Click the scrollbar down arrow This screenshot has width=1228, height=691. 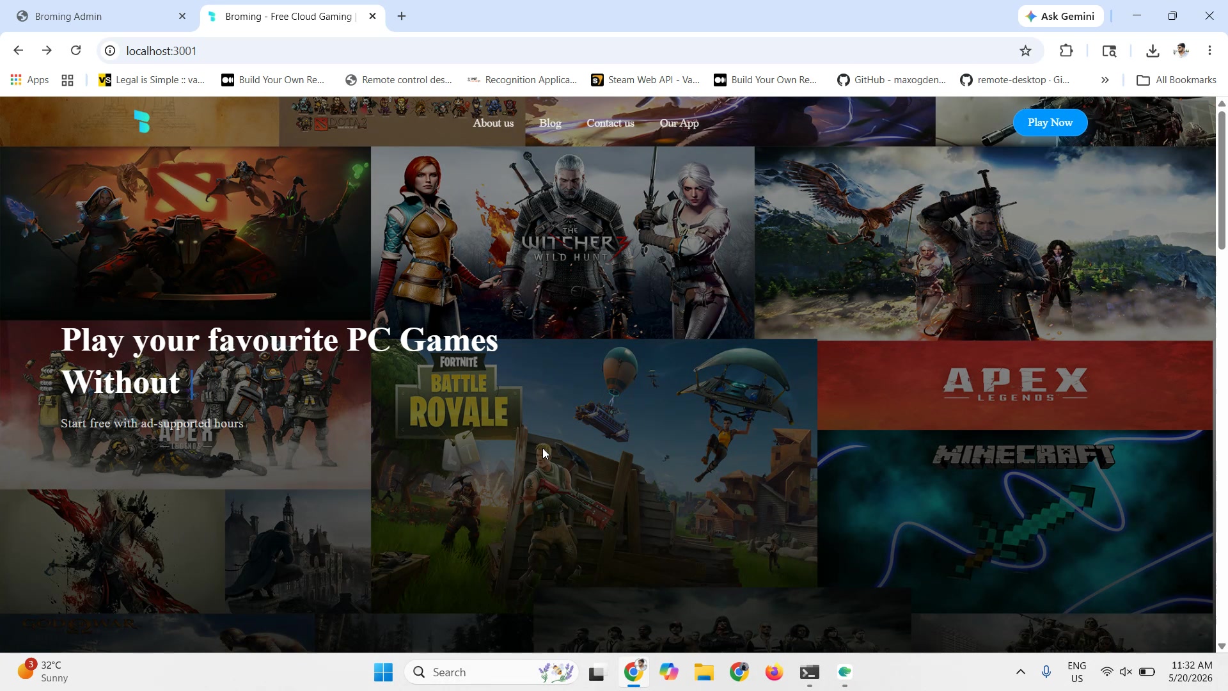pos(1222,646)
